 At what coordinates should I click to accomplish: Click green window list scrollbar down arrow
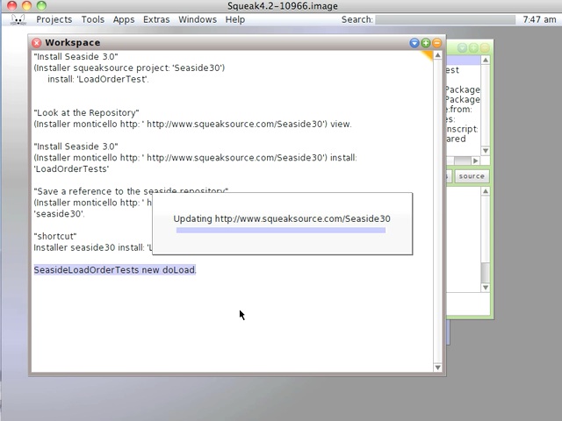point(486,151)
